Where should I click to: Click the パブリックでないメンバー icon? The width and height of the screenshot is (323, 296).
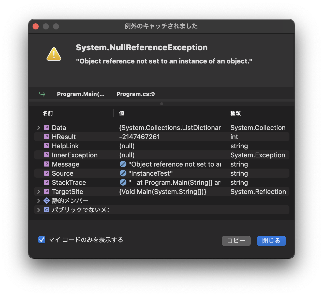[47, 210]
